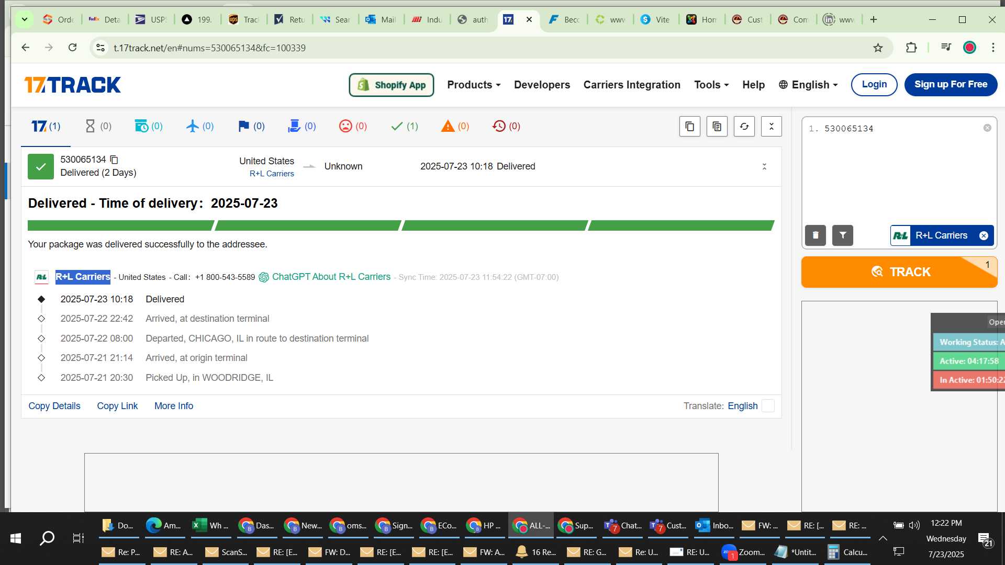The width and height of the screenshot is (1005, 565).
Task: Filter by Delivered checkmark (1) icon
Action: click(x=405, y=126)
